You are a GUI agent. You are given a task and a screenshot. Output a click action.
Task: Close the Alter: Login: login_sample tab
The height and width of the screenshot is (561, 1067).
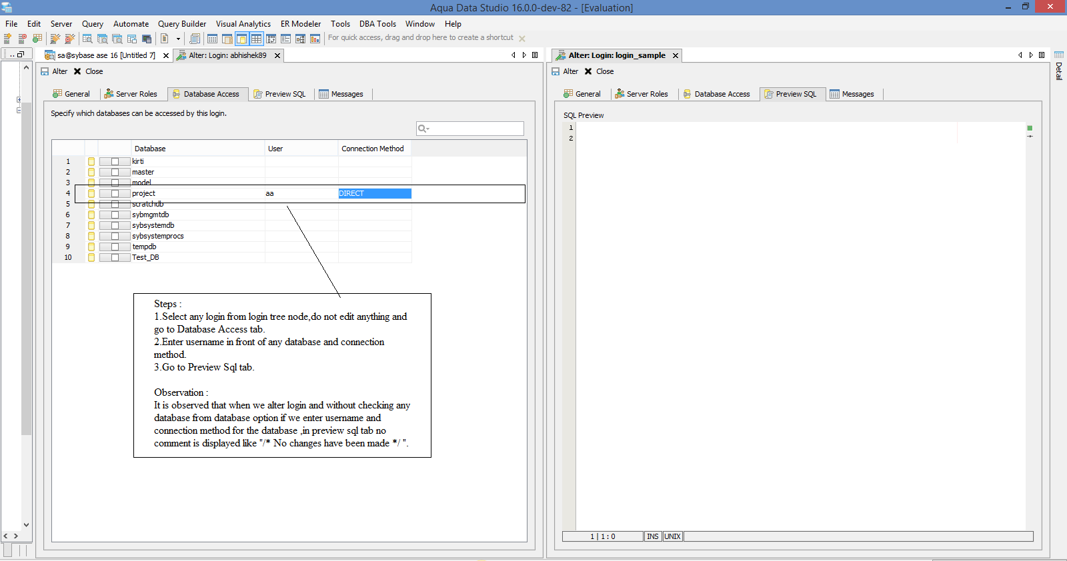pos(676,55)
